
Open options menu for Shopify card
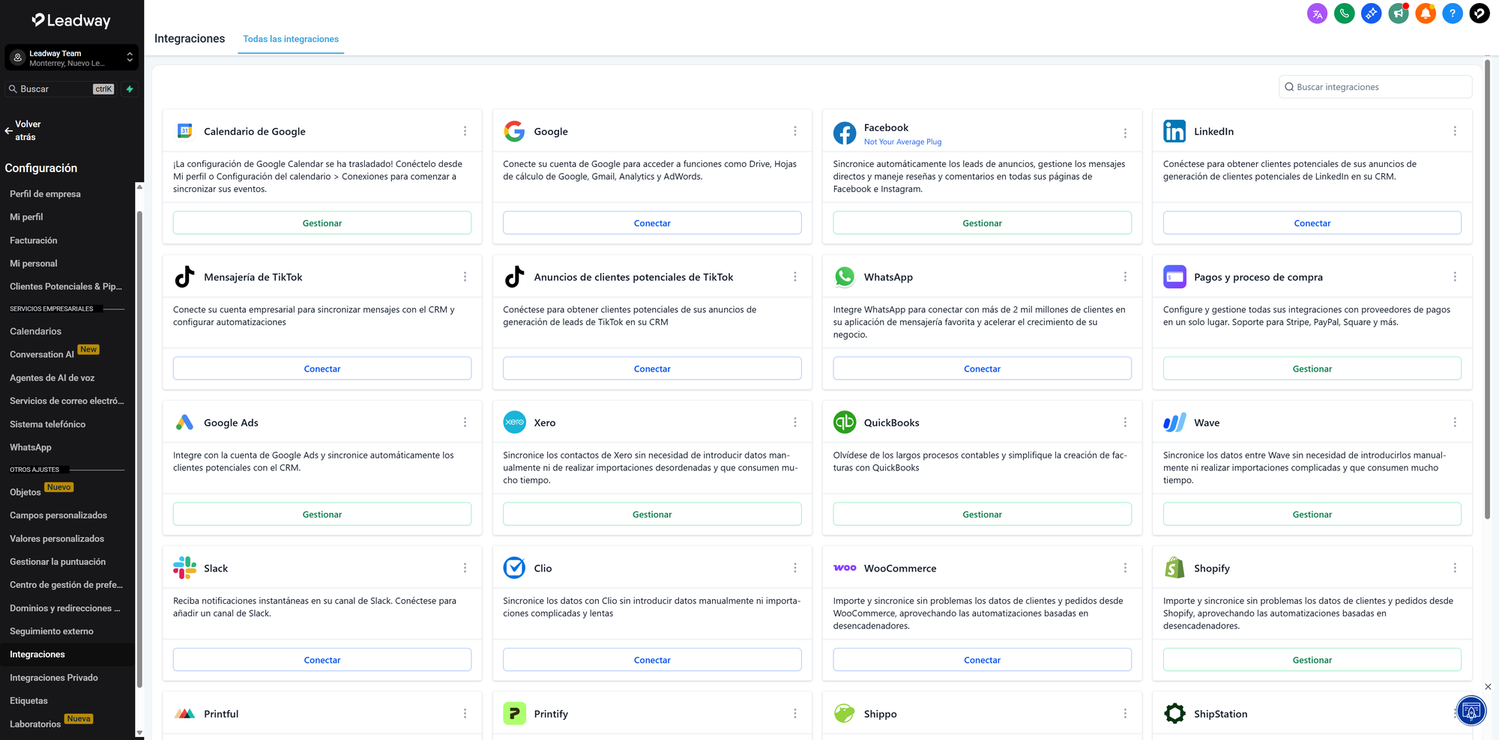[1455, 568]
